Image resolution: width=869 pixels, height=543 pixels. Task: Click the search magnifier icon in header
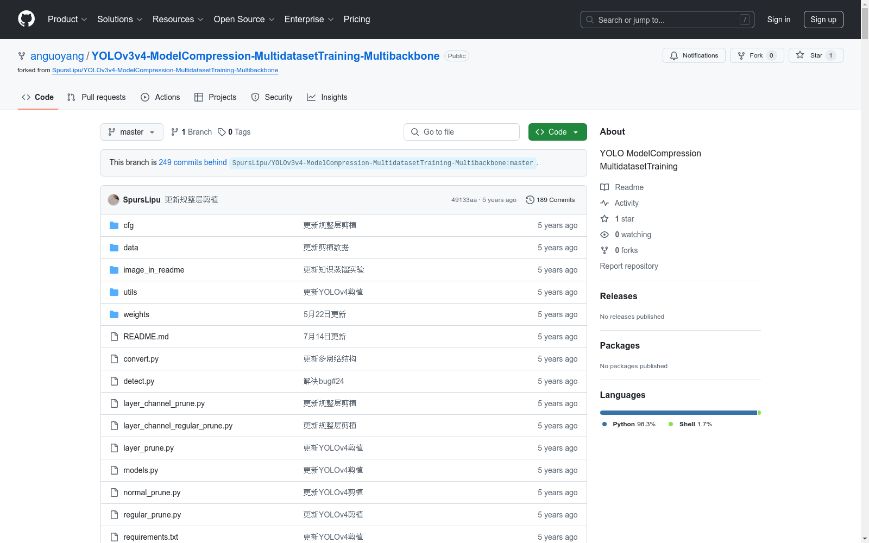point(590,20)
